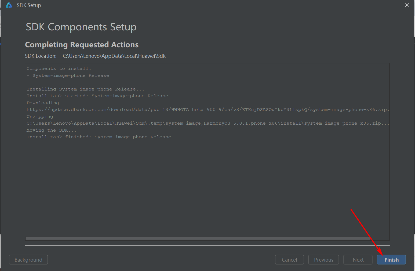
Task: Click the Cancel button
Action: pos(289,260)
